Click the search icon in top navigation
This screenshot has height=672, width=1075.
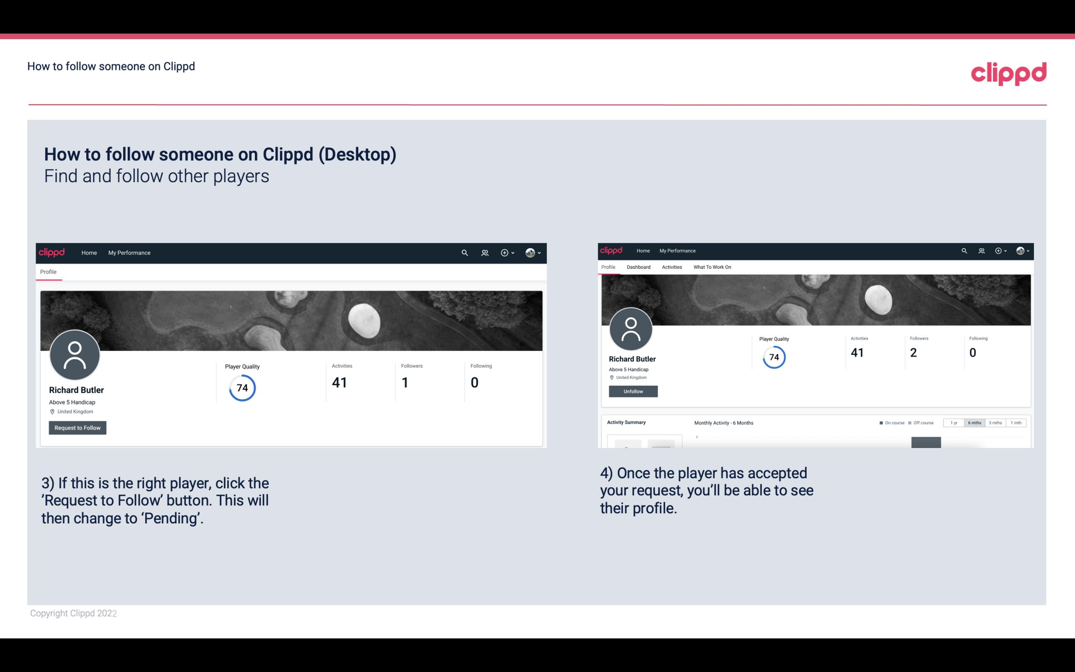[x=464, y=252]
